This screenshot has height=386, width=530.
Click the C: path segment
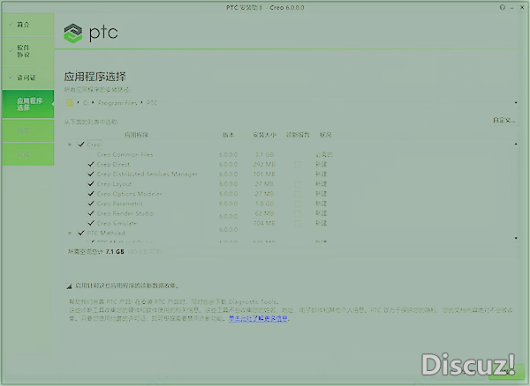[86, 103]
